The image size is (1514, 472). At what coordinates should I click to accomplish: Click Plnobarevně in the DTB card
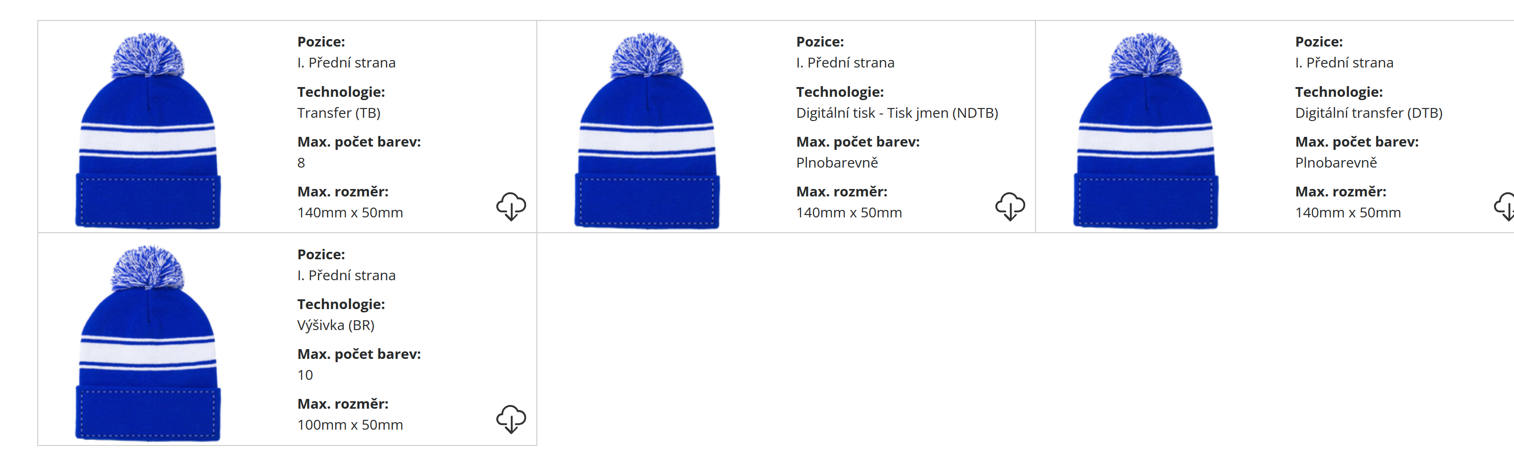click(1336, 162)
